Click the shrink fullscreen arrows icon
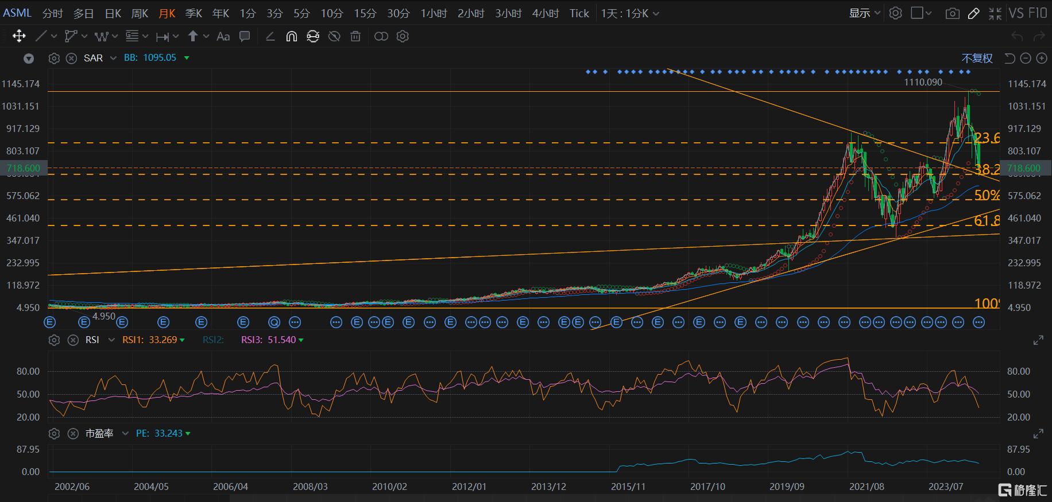Image resolution: width=1052 pixels, height=502 pixels. 995,13
